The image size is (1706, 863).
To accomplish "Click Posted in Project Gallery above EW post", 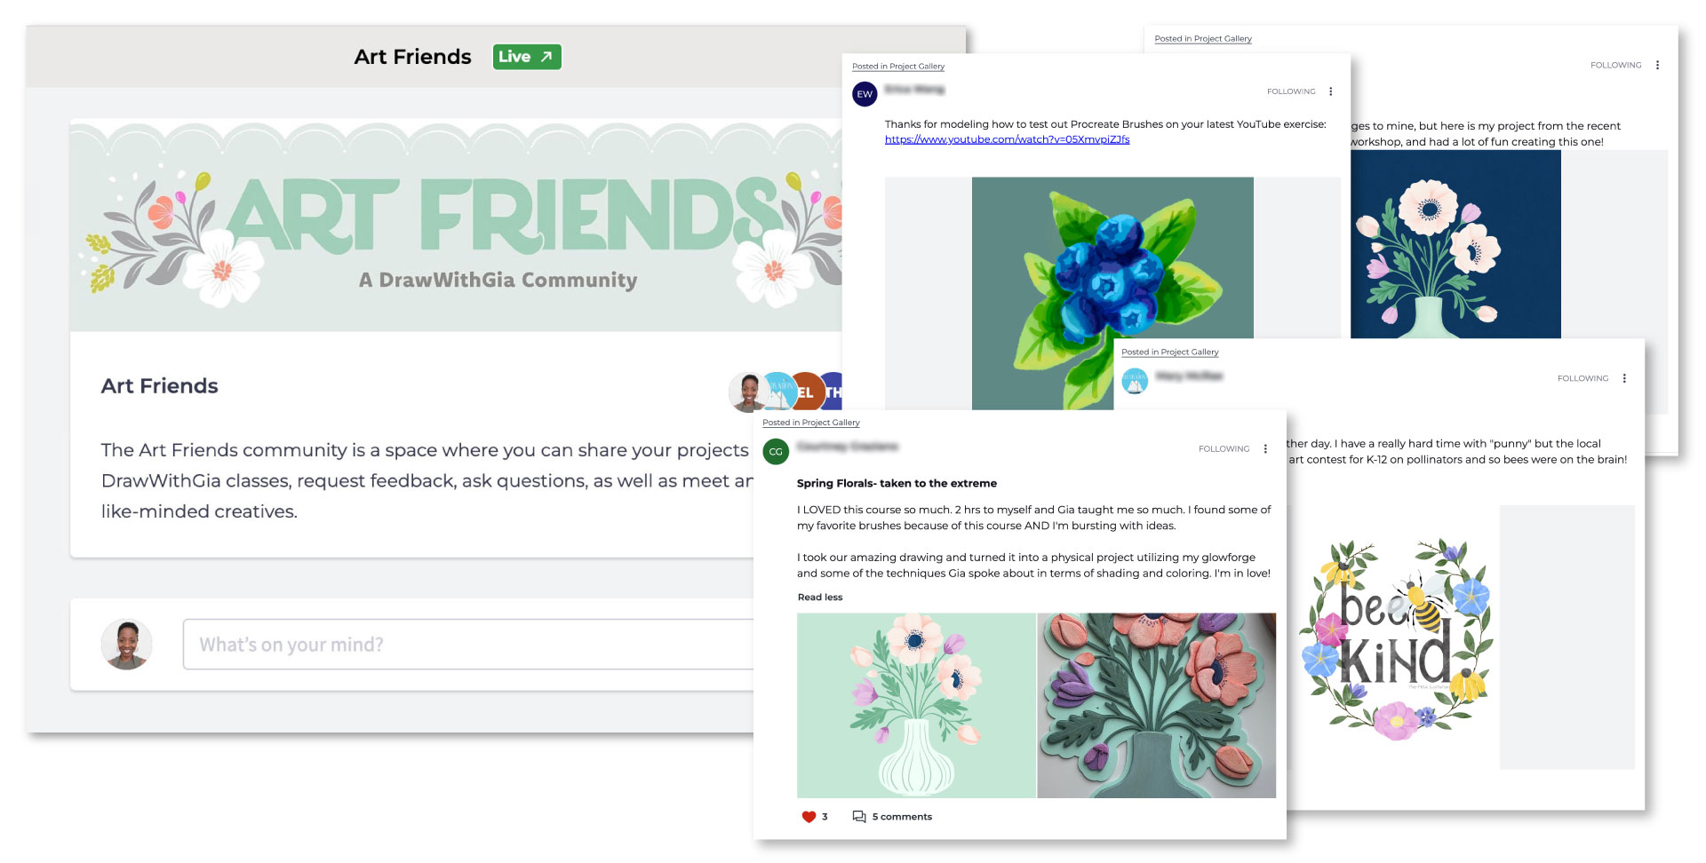I will (897, 67).
